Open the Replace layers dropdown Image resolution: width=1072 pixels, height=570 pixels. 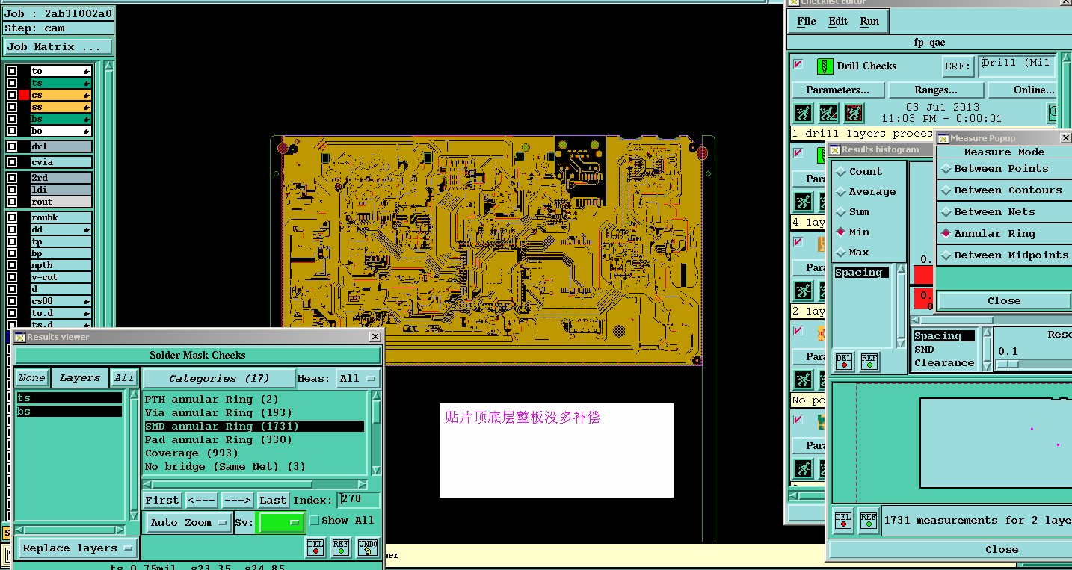click(78, 548)
